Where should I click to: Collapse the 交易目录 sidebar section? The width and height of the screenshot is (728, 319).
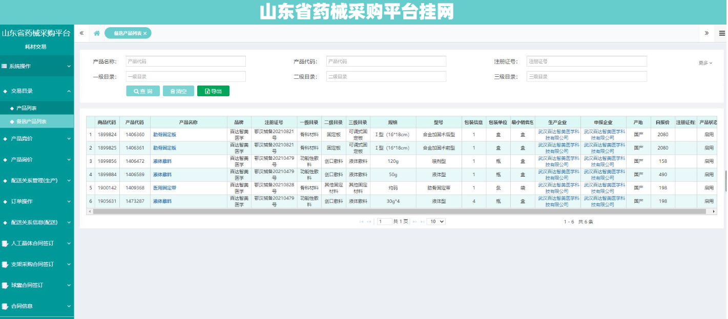point(37,91)
